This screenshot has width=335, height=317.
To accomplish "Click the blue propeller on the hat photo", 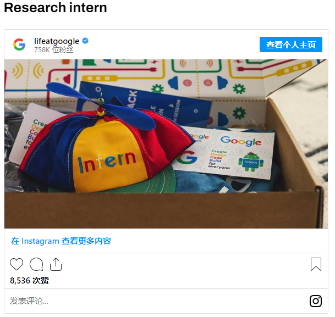I will pyautogui.click(x=101, y=105).
